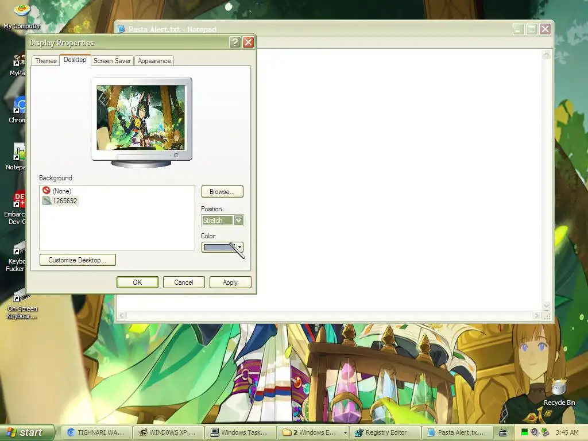Switch to Registry Editor taskbar item
The image size is (588, 441).
(x=385, y=432)
